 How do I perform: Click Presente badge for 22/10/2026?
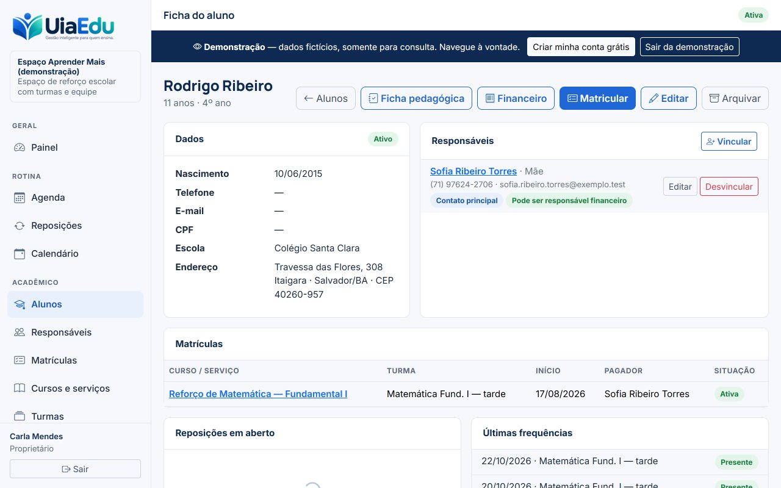click(x=736, y=462)
